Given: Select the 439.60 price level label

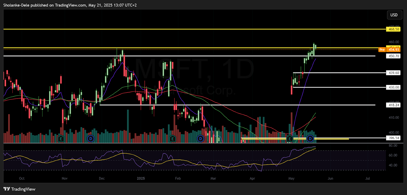Looking at the screenshot, I should [x=393, y=73].
